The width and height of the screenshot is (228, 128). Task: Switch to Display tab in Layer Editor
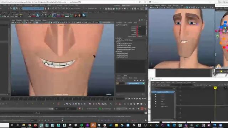pos(119,76)
